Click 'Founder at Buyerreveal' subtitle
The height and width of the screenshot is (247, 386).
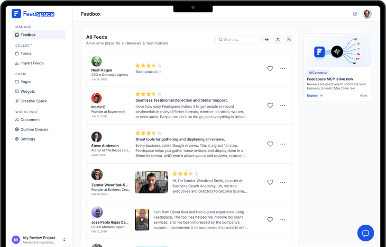108,112
